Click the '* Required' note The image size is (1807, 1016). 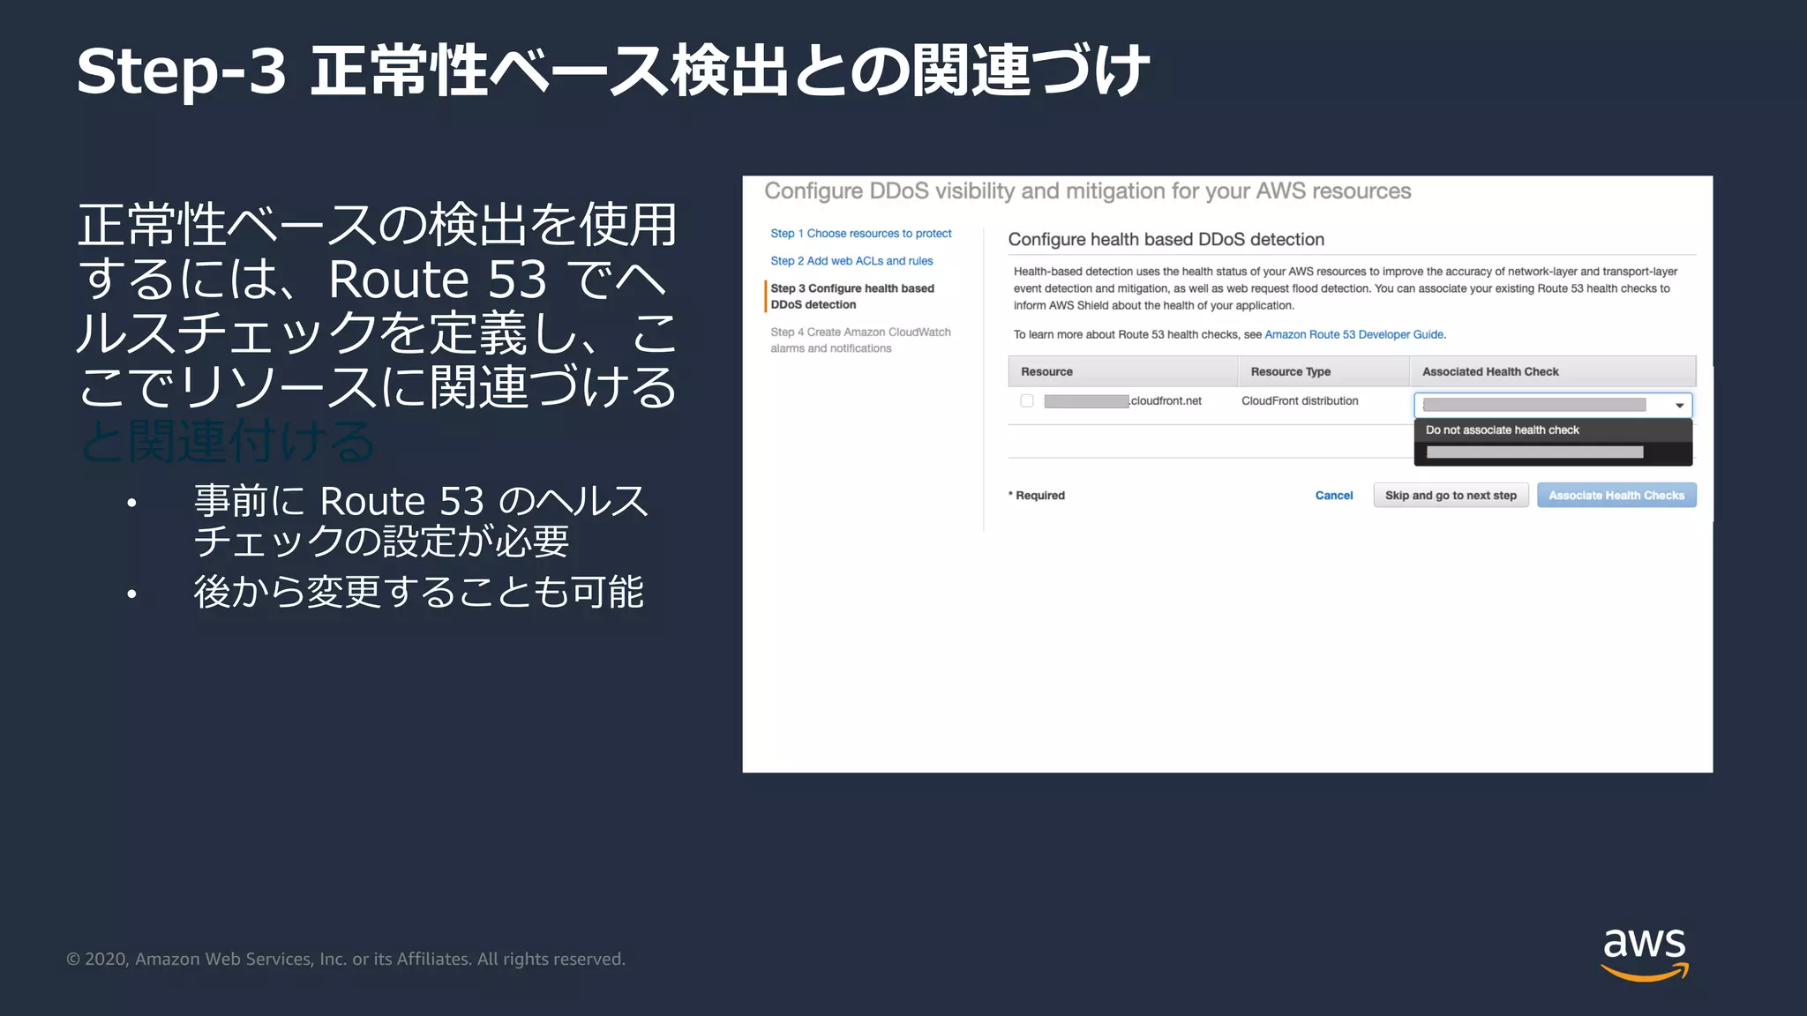tap(1037, 496)
